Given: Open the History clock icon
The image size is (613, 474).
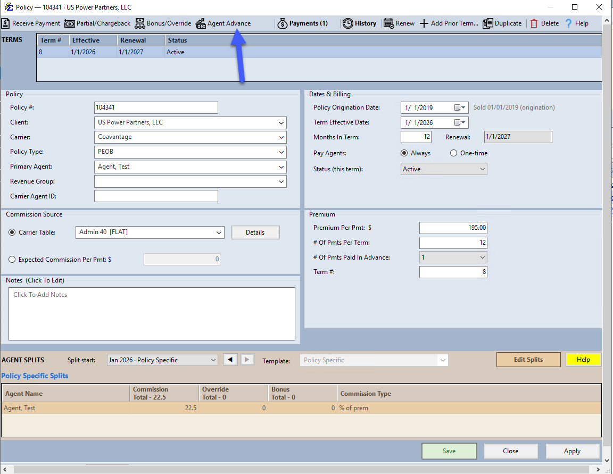Looking at the screenshot, I should click(347, 23).
